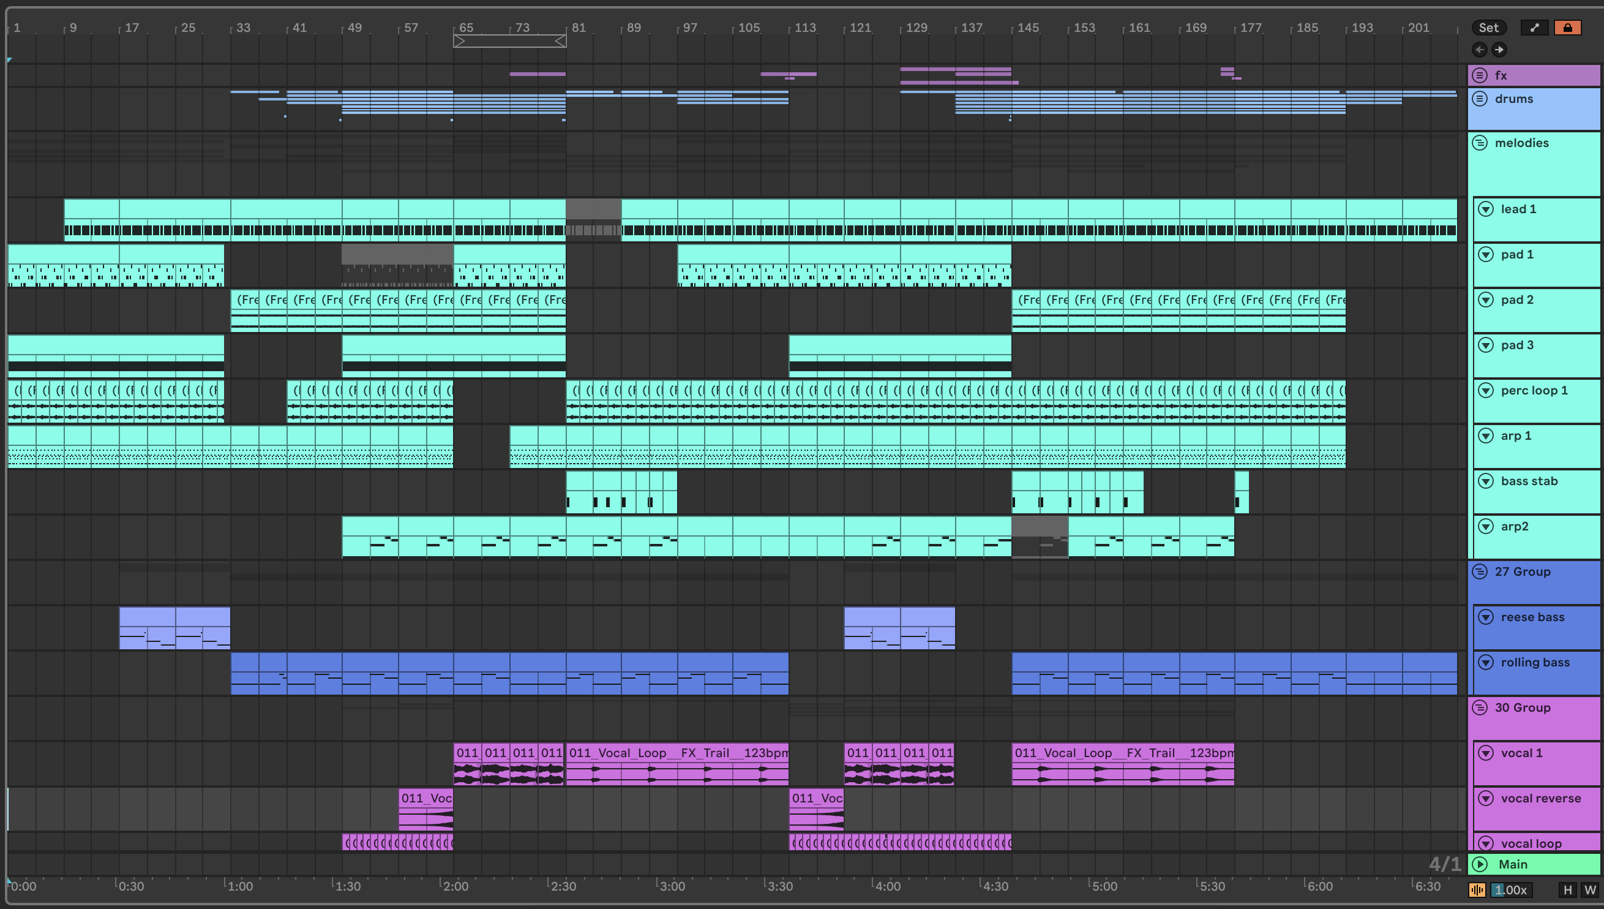The width and height of the screenshot is (1604, 909).
Task: Select the 30 Group track name
Action: click(1523, 707)
